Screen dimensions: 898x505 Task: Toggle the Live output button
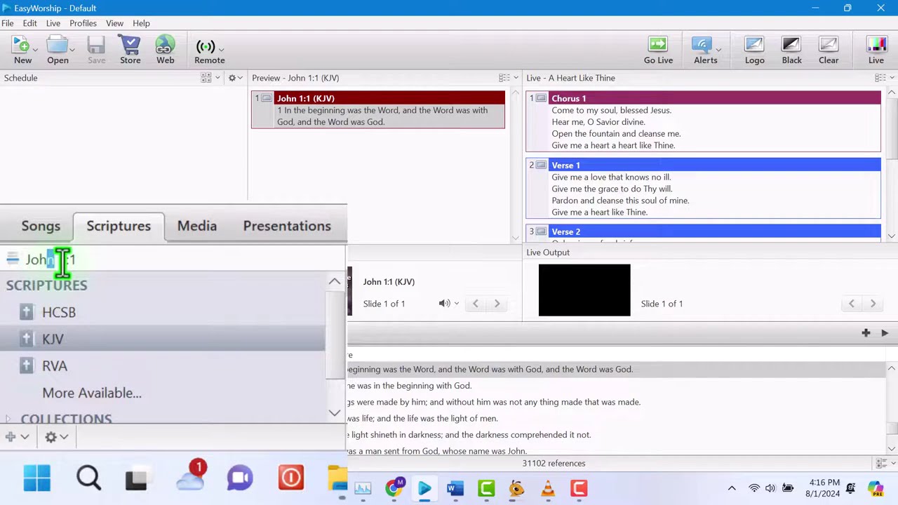[x=876, y=50]
